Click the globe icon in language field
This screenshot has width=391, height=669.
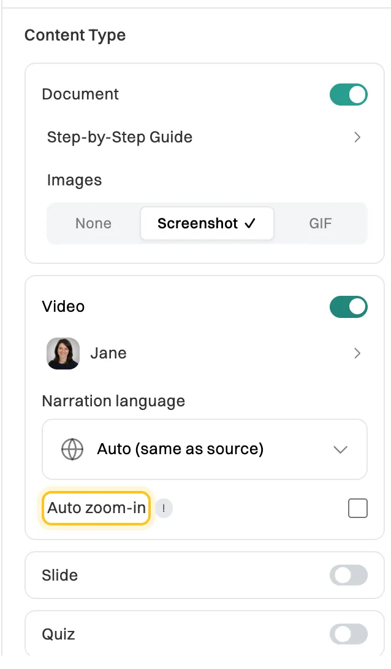(x=72, y=449)
